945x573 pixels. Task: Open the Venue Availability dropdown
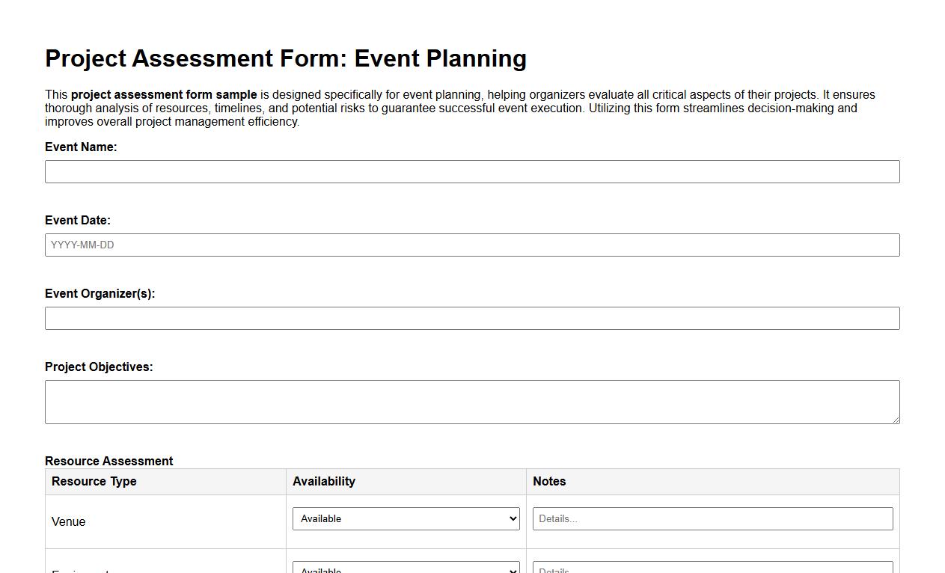pyautogui.click(x=406, y=518)
